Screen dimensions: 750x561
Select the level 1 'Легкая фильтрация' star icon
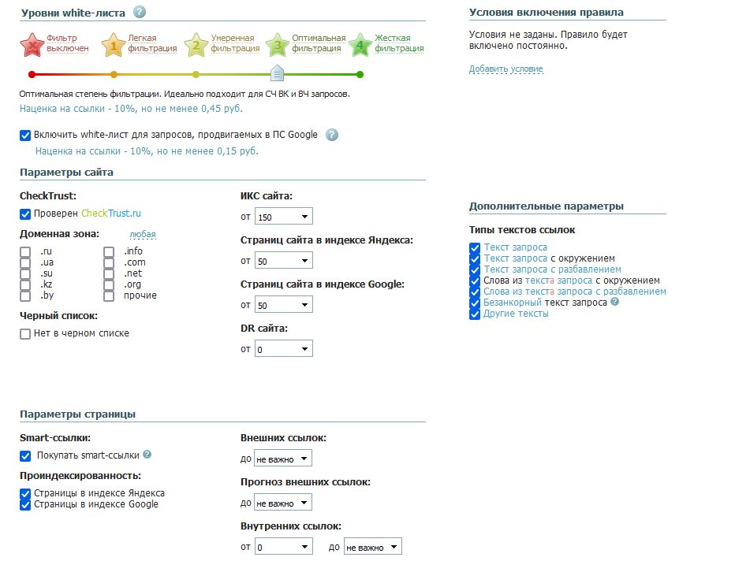pyautogui.click(x=114, y=44)
